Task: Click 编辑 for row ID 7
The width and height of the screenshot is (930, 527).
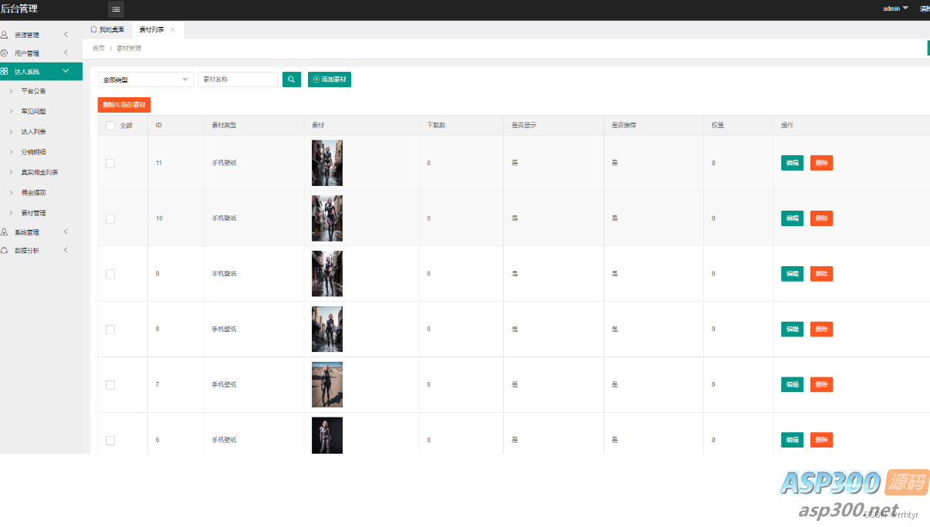Action: 792,384
